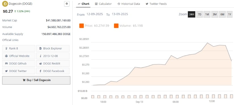Open the Chart tab

click(x=83, y=4)
